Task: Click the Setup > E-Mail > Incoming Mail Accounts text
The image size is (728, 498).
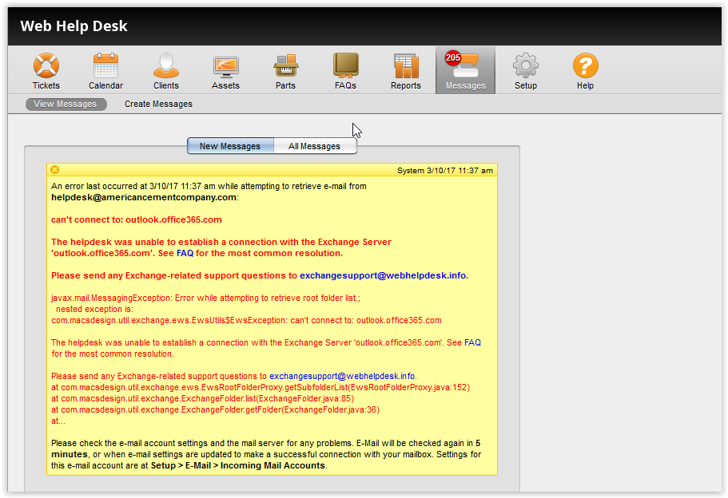Action: [x=237, y=465]
